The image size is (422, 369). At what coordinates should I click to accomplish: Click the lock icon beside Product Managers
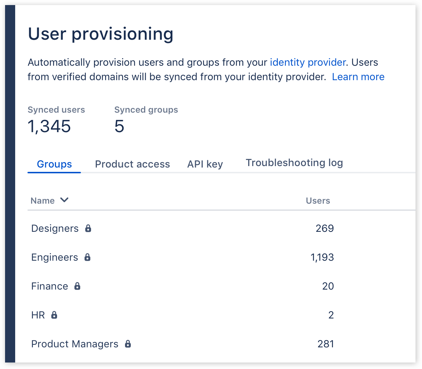point(128,344)
